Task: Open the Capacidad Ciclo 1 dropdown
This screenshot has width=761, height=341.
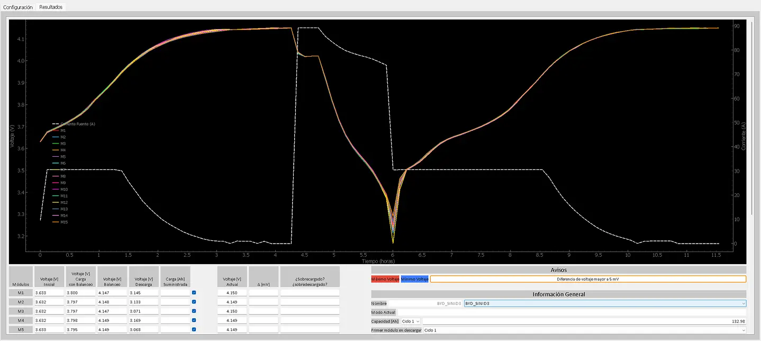Action: [x=411, y=321]
